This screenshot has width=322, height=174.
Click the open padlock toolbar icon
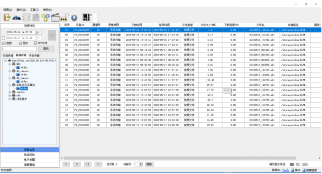[x=64, y=18]
